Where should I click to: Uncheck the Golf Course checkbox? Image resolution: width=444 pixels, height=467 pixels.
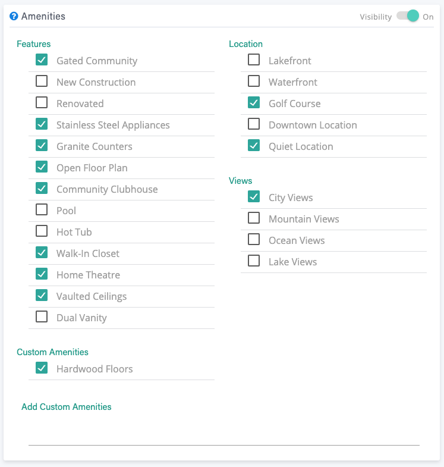(254, 102)
